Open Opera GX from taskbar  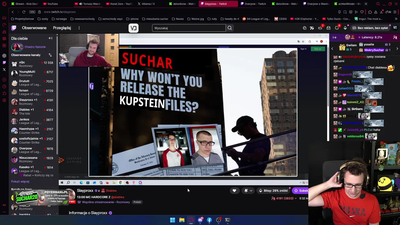(191, 220)
